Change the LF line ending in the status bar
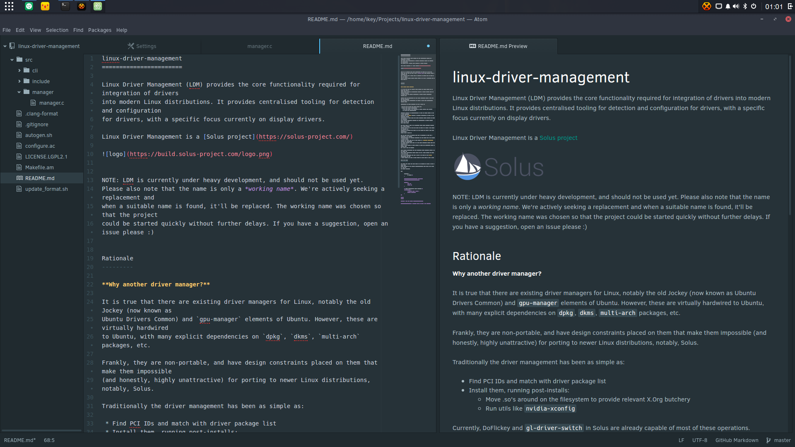 (x=681, y=440)
